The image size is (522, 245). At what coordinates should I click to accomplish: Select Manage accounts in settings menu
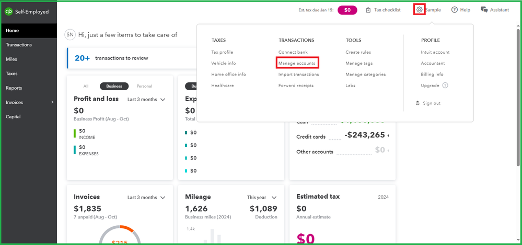[297, 63]
